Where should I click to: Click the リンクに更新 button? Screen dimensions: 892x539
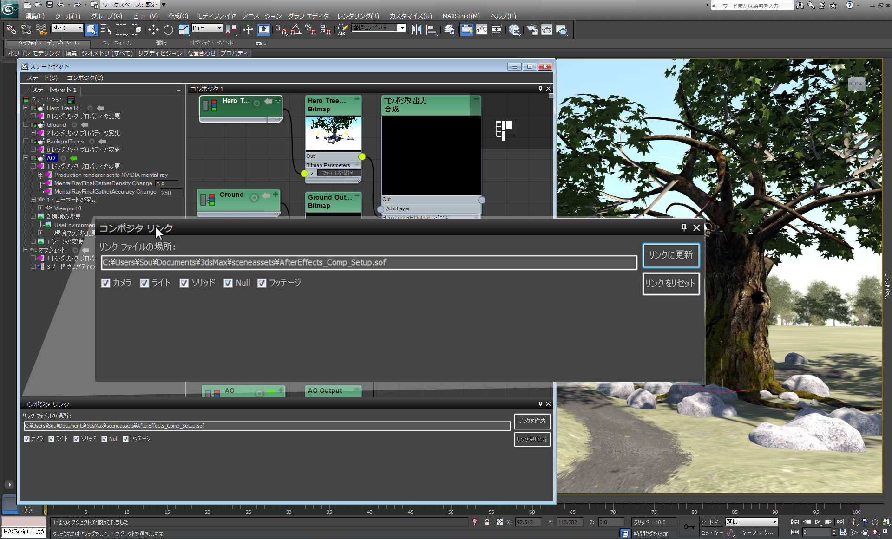pyautogui.click(x=671, y=255)
